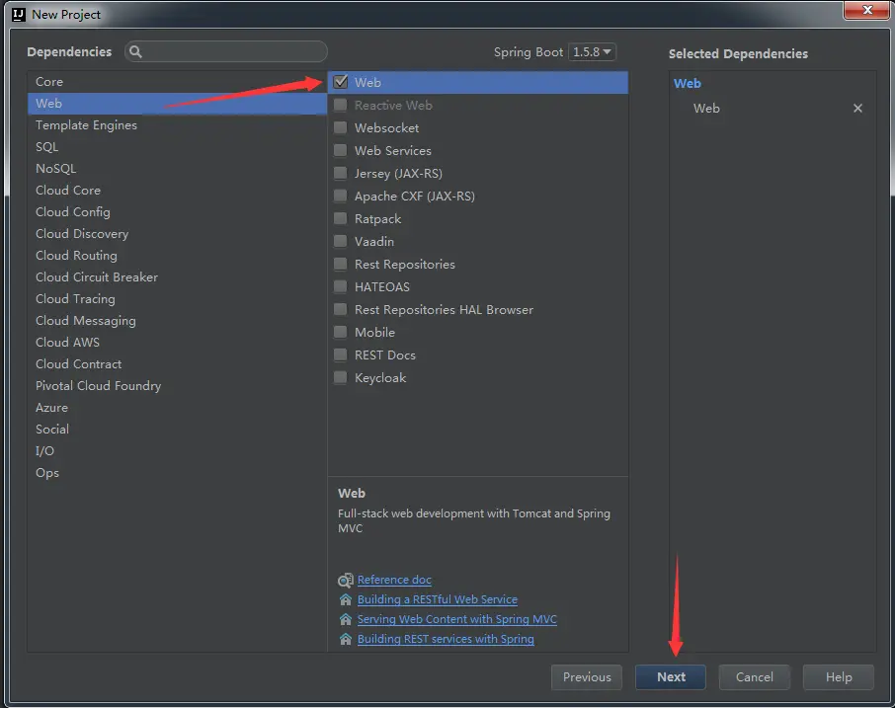Click the Reference doc icon
This screenshot has height=708, width=895.
[346, 581]
